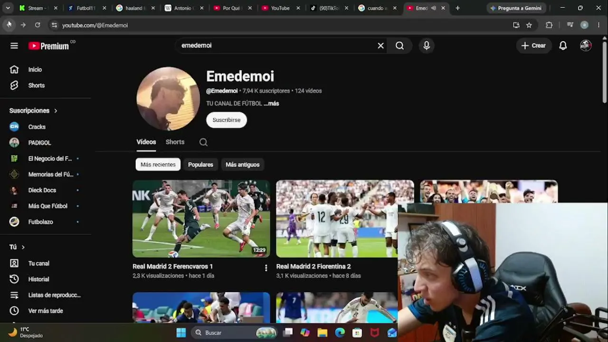
Task: Start voice search with the microphone
Action: [427, 46]
